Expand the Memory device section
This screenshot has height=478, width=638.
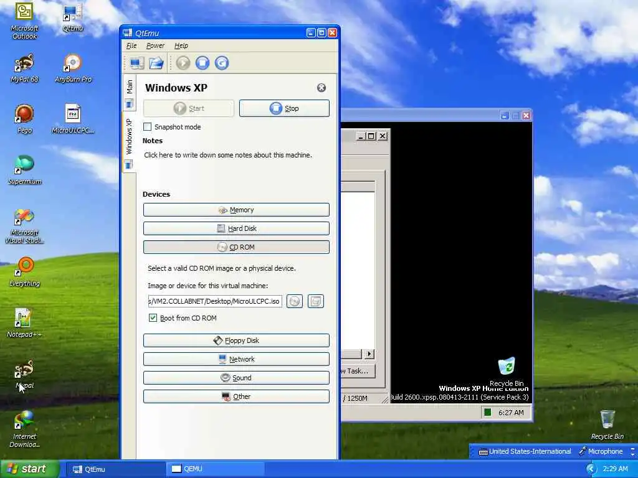(236, 210)
